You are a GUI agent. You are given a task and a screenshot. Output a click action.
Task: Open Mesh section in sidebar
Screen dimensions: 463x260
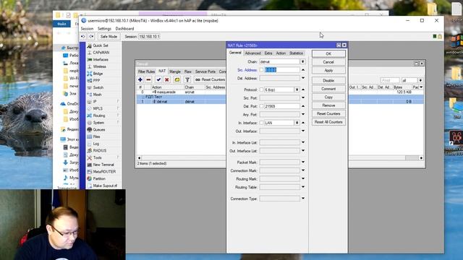(x=97, y=95)
